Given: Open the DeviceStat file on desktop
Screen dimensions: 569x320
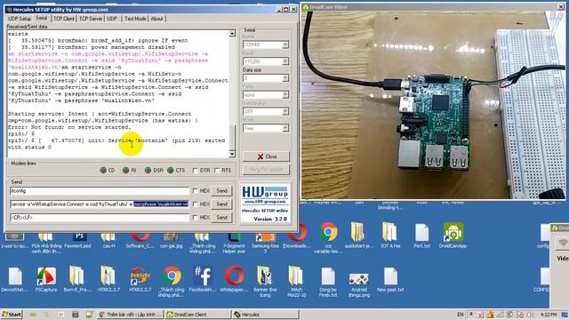Looking at the screenshot, I should point(15,279).
